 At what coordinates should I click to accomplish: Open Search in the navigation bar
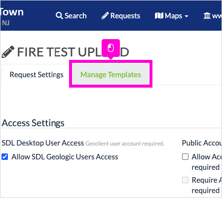point(71,16)
